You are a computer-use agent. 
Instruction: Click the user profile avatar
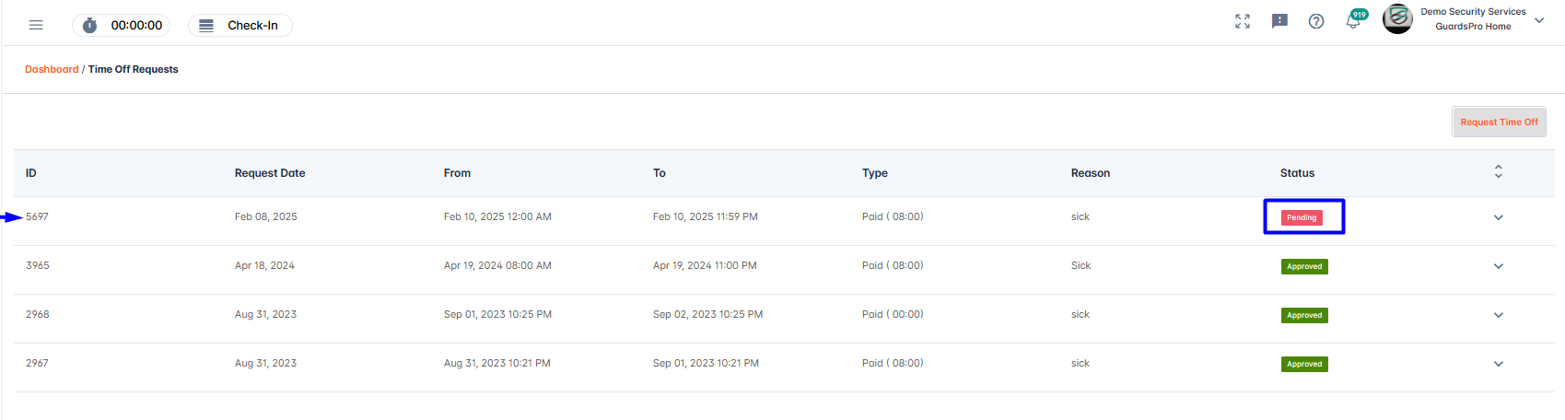1397,19
